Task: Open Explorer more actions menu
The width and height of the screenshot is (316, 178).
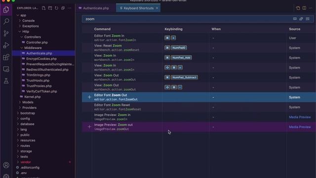Action: [x=69, y=8]
